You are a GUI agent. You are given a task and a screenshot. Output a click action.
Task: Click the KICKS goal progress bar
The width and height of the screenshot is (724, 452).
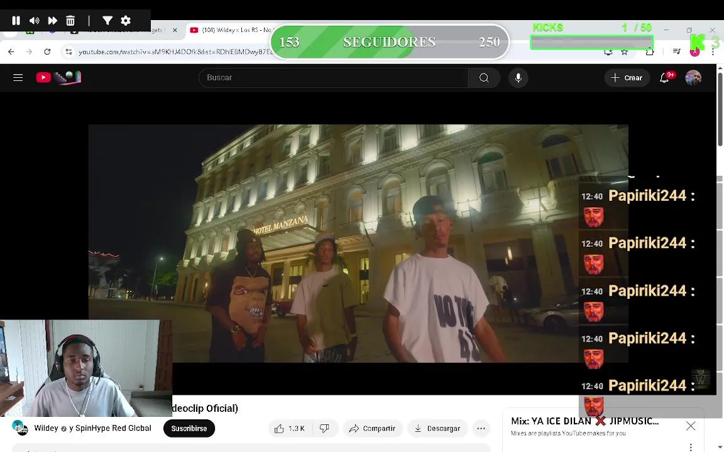[591, 43]
